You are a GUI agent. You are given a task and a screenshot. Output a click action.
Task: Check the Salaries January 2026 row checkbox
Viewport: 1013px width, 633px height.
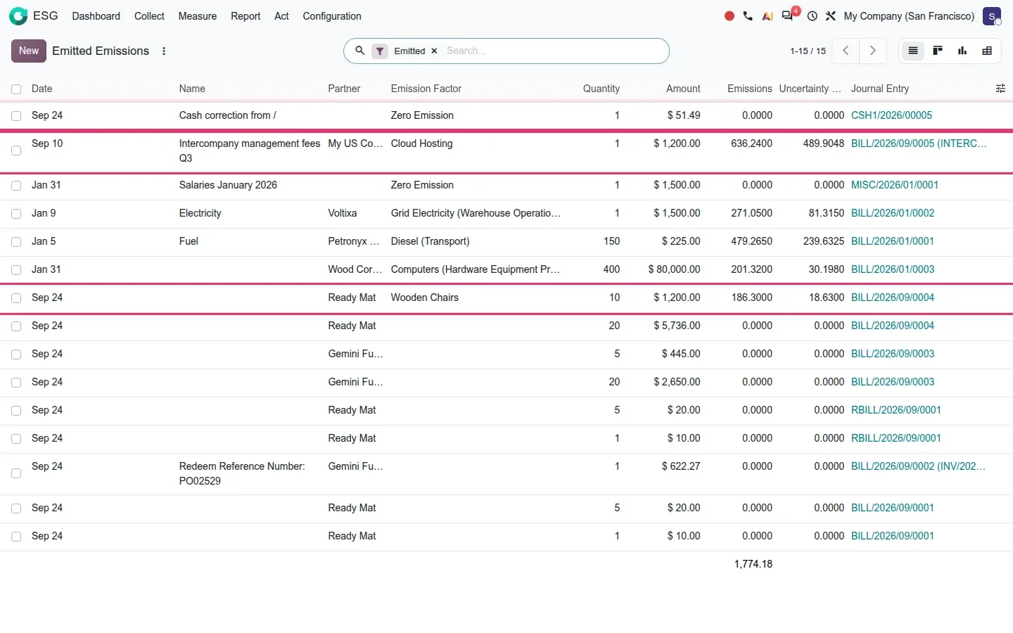[16, 186]
